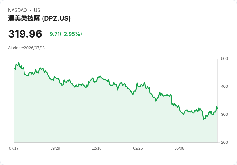Click the 200 price axis label
Screen dimensions: 237x165
click(x=224, y=142)
